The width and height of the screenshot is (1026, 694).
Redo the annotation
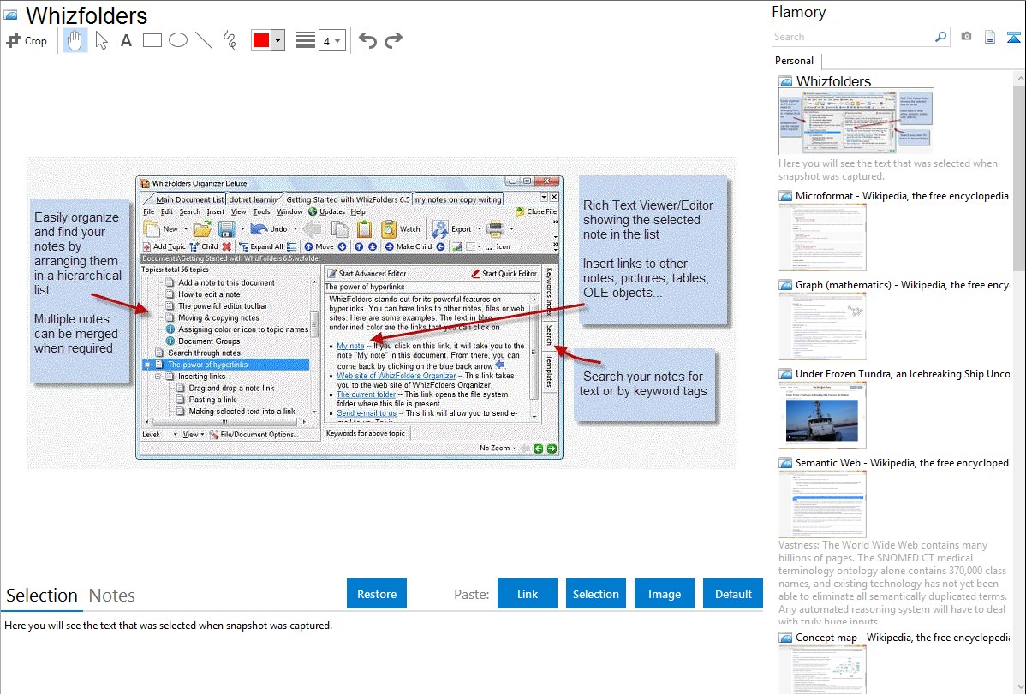(x=393, y=40)
